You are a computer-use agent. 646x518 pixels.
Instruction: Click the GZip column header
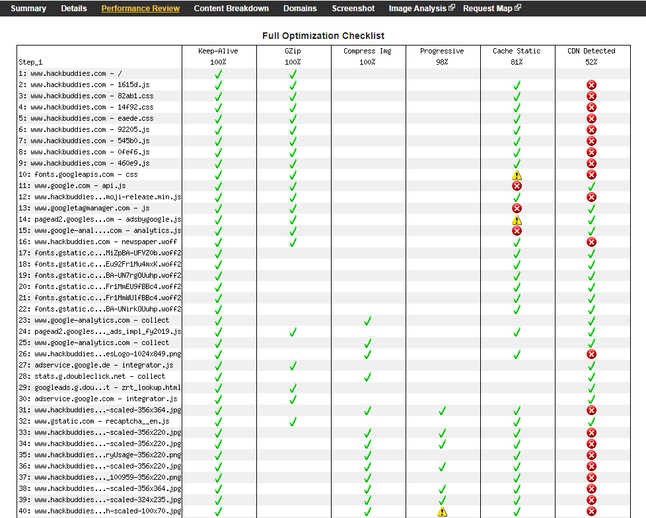293,51
